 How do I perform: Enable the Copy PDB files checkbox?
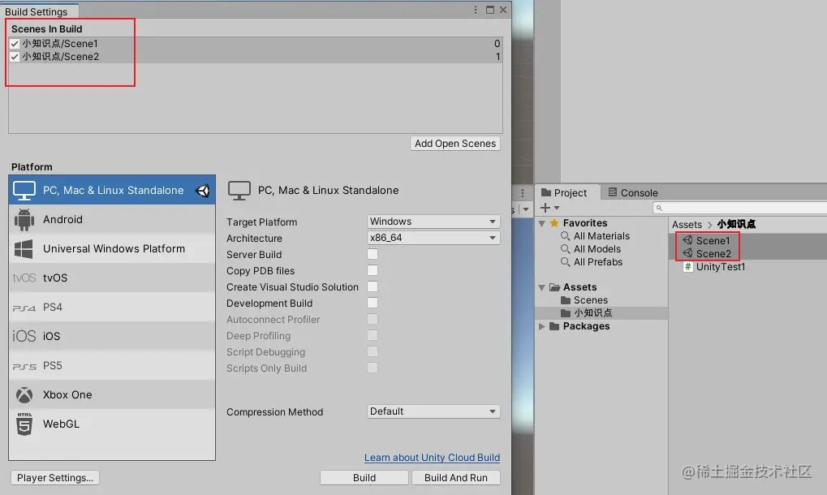point(373,270)
